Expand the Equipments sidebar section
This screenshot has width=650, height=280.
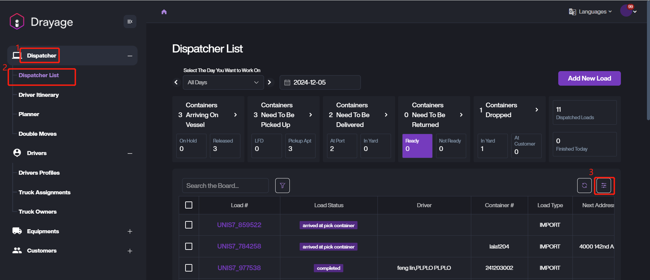(130, 232)
